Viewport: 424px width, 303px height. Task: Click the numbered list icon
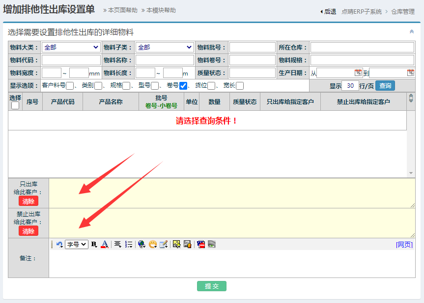point(129,244)
